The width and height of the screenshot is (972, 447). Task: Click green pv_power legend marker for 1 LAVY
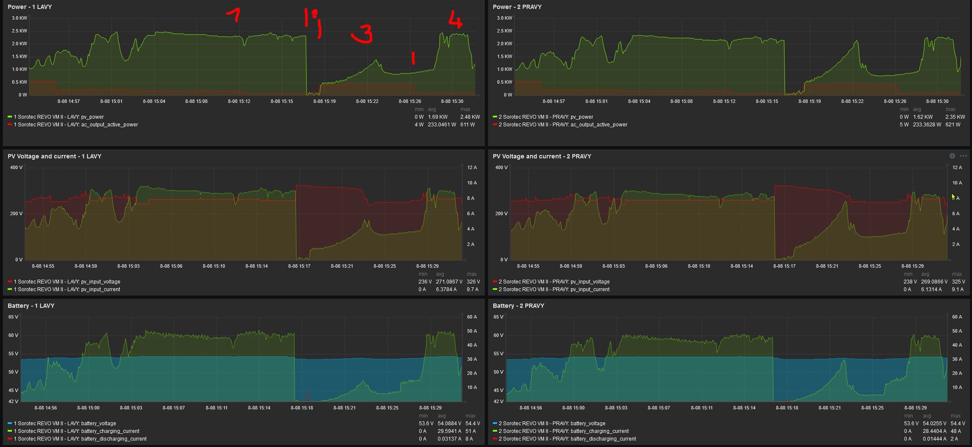click(x=10, y=117)
